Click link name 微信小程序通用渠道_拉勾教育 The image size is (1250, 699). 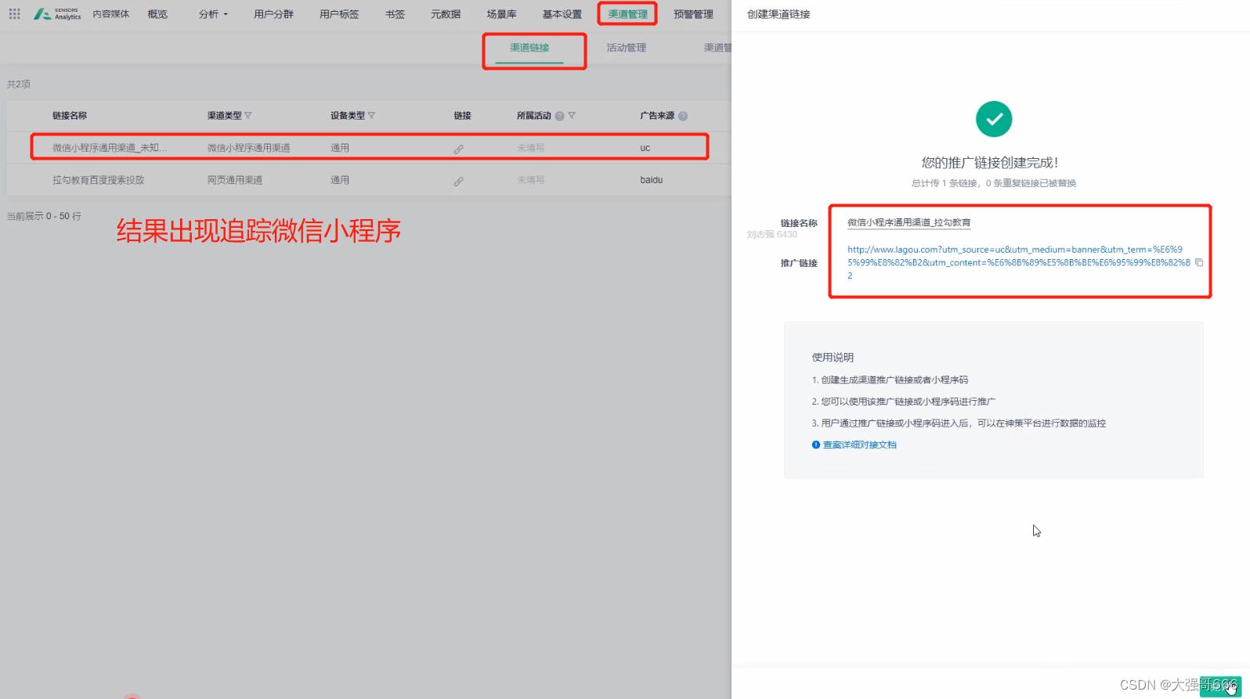(909, 222)
